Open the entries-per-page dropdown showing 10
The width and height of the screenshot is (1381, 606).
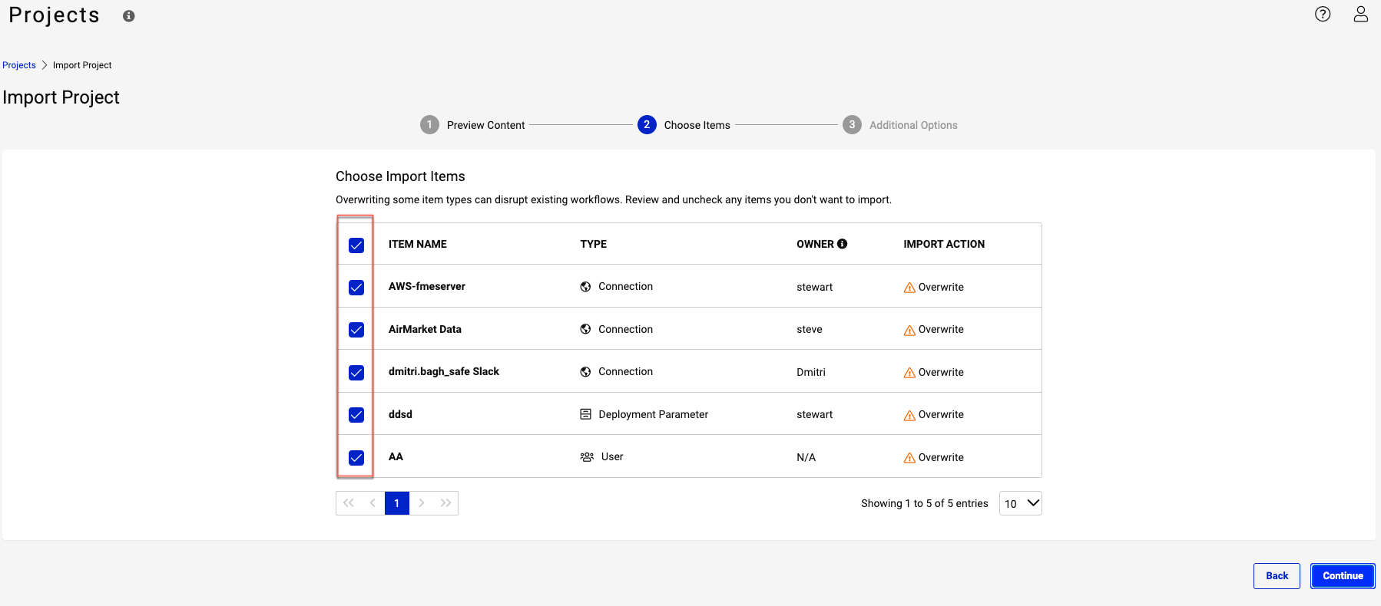pyautogui.click(x=1021, y=503)
